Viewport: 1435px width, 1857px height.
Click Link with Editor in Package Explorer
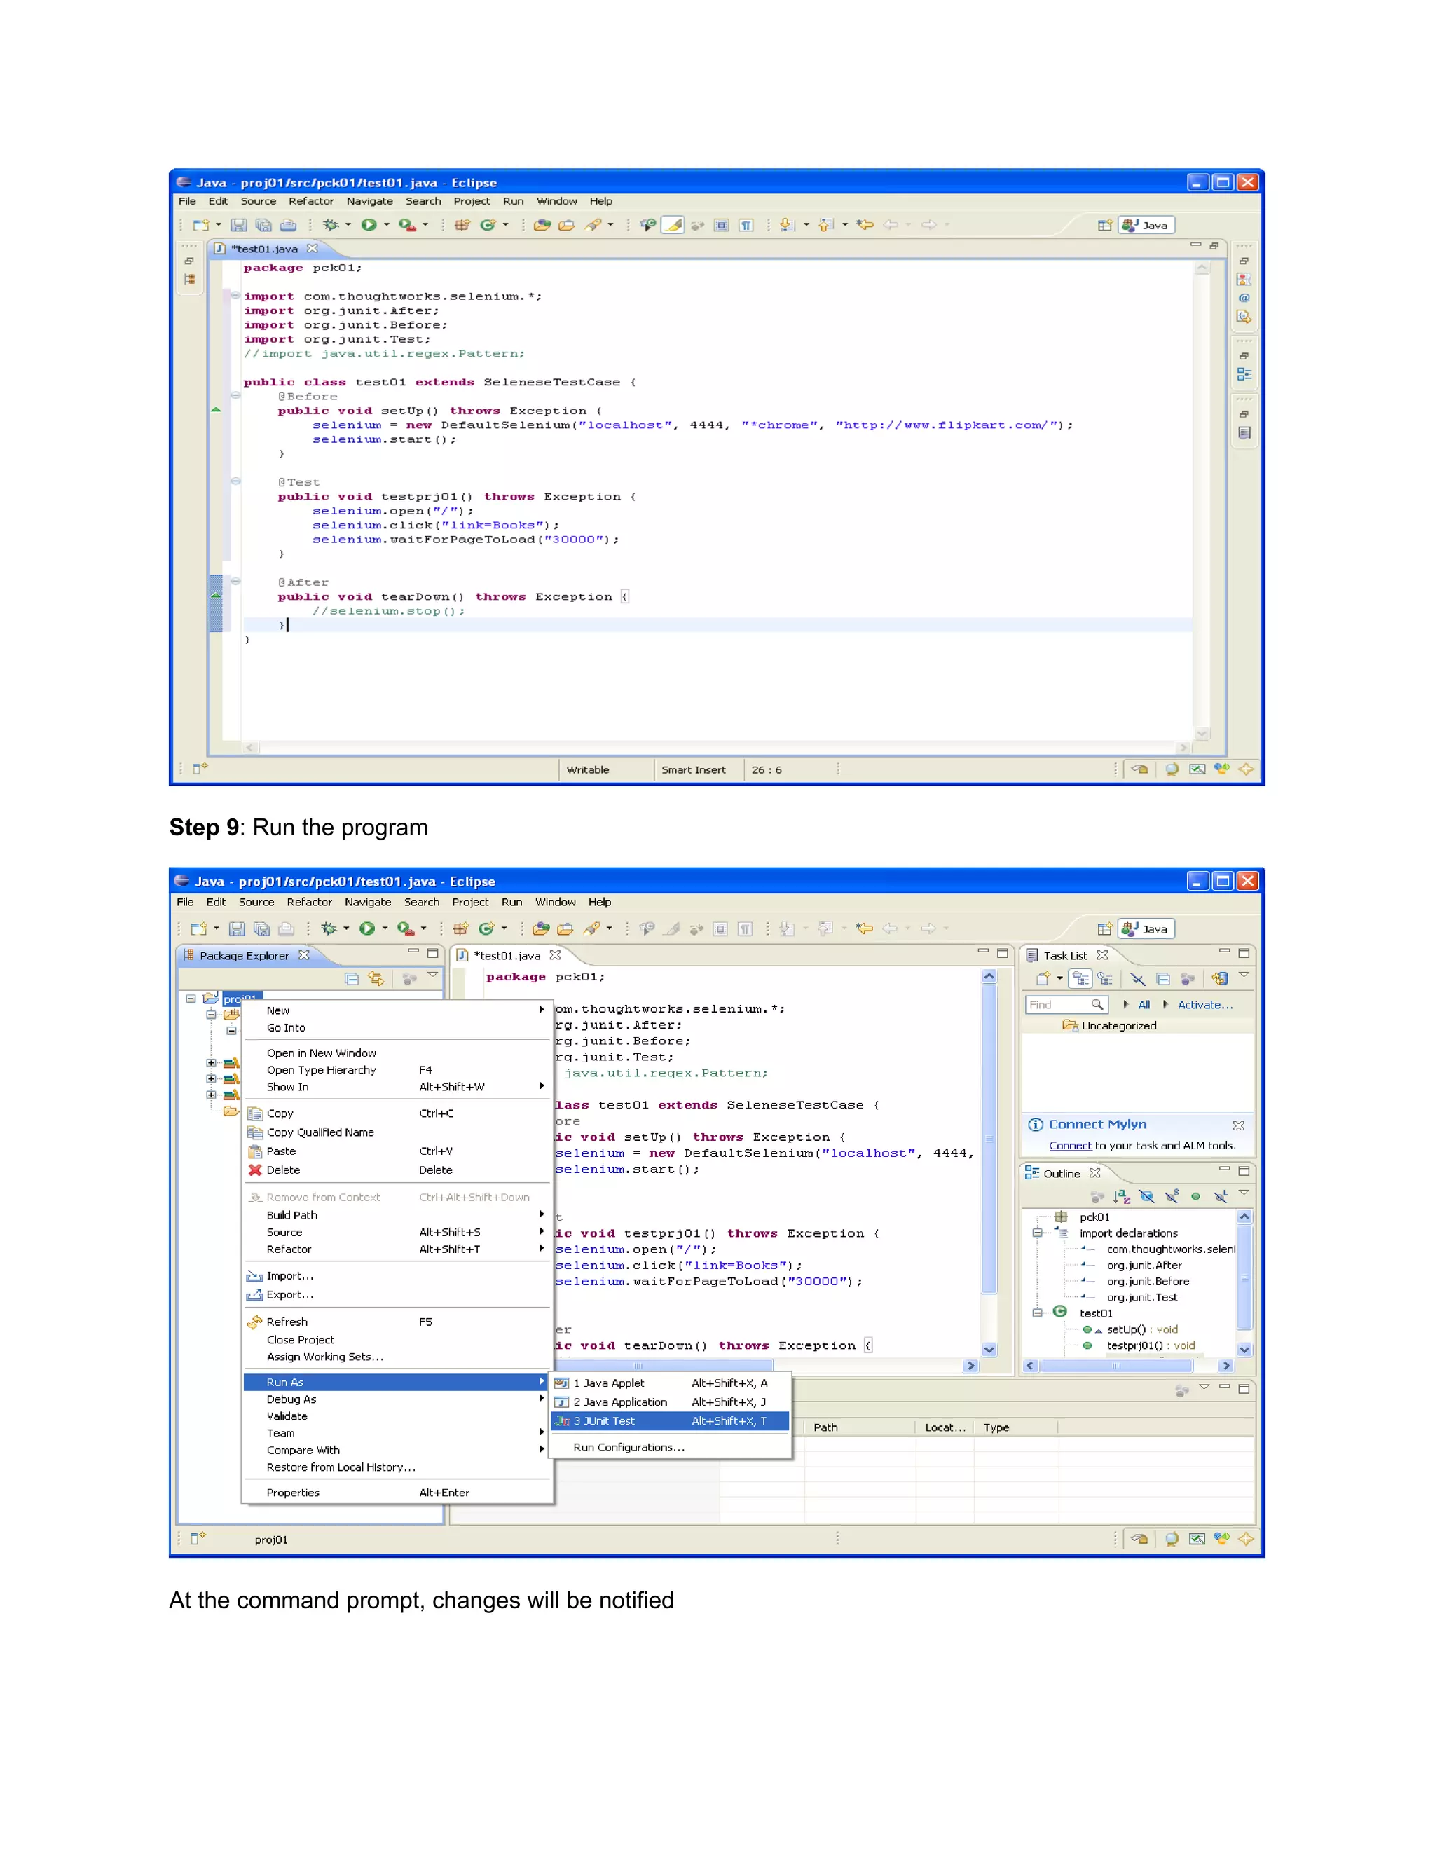[x=376, y=980]
